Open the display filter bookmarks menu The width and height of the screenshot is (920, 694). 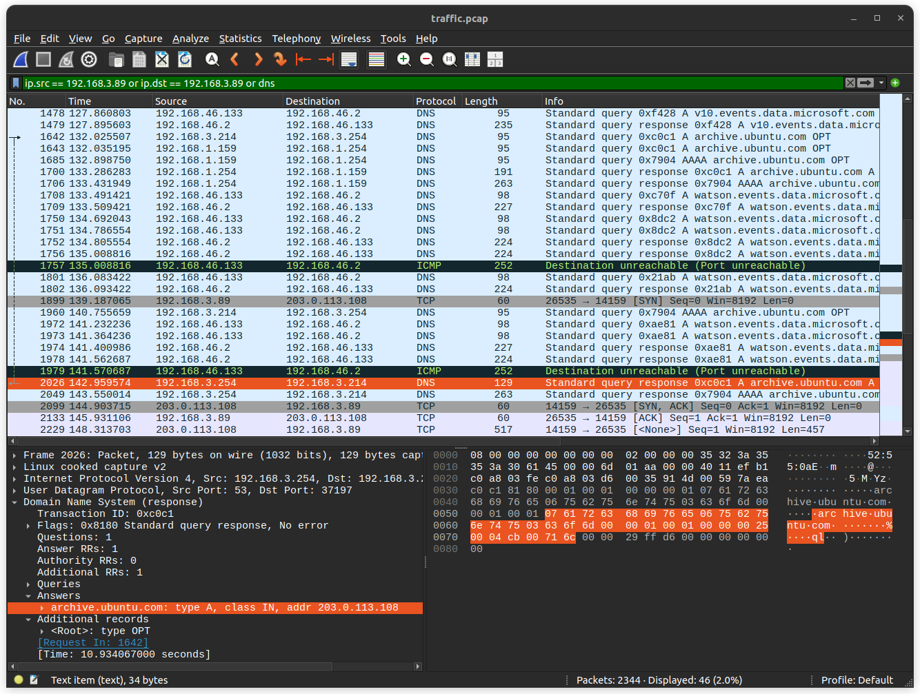(15, 83)
